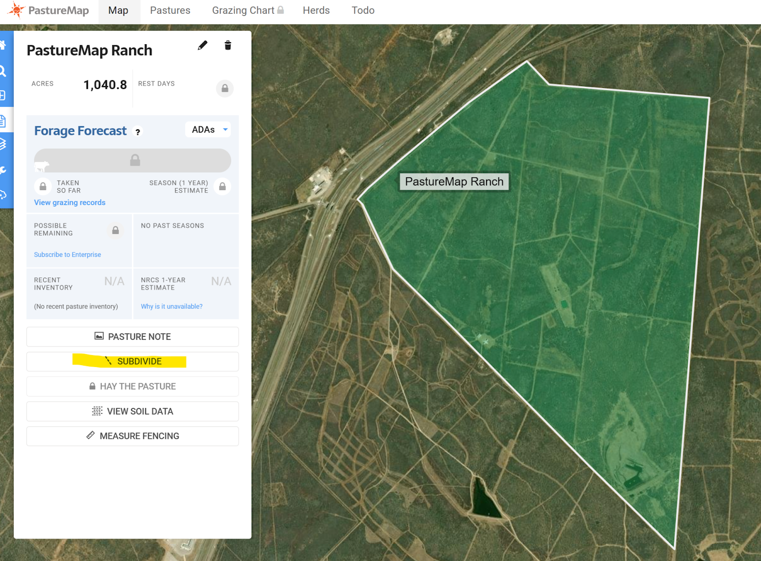Click the Taken So Far lock icon

[43, 186]
